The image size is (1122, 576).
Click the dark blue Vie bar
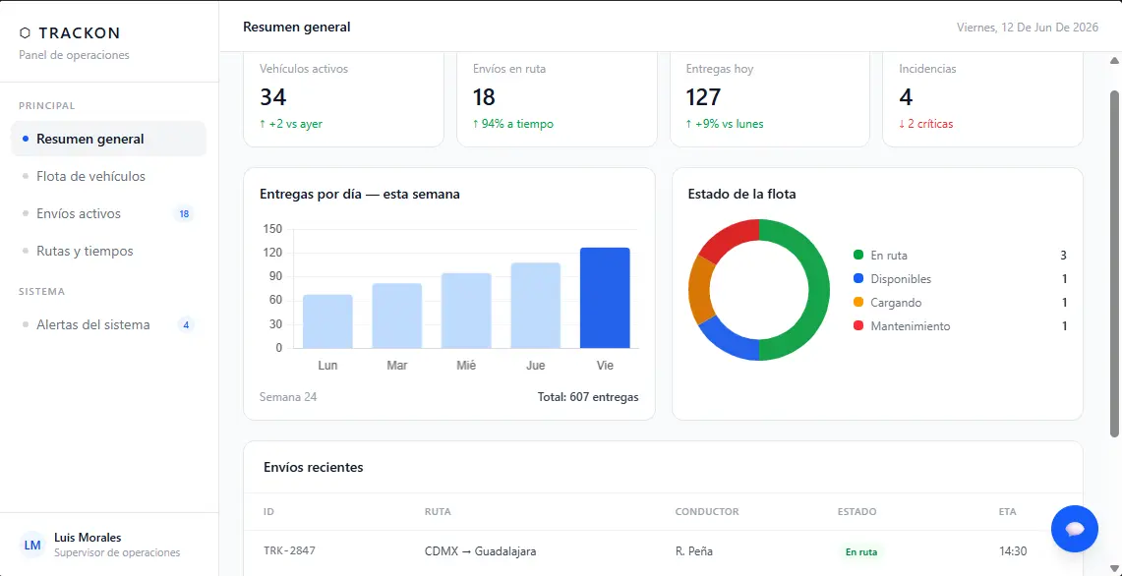(605, 298)
